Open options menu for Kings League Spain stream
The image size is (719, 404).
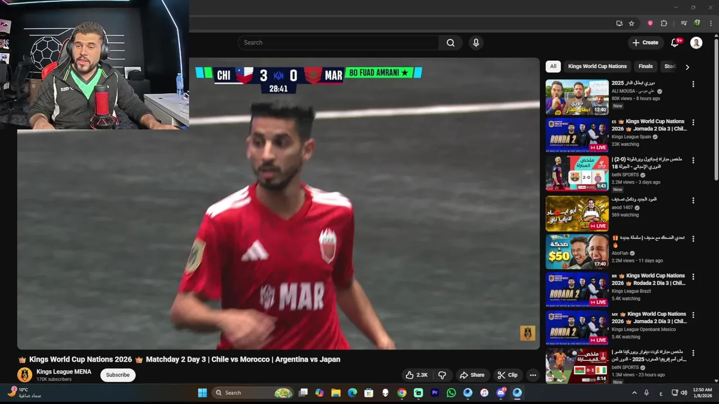click(x=693, y=122)
